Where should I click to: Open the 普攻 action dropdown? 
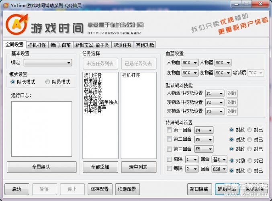coord(219,159)
